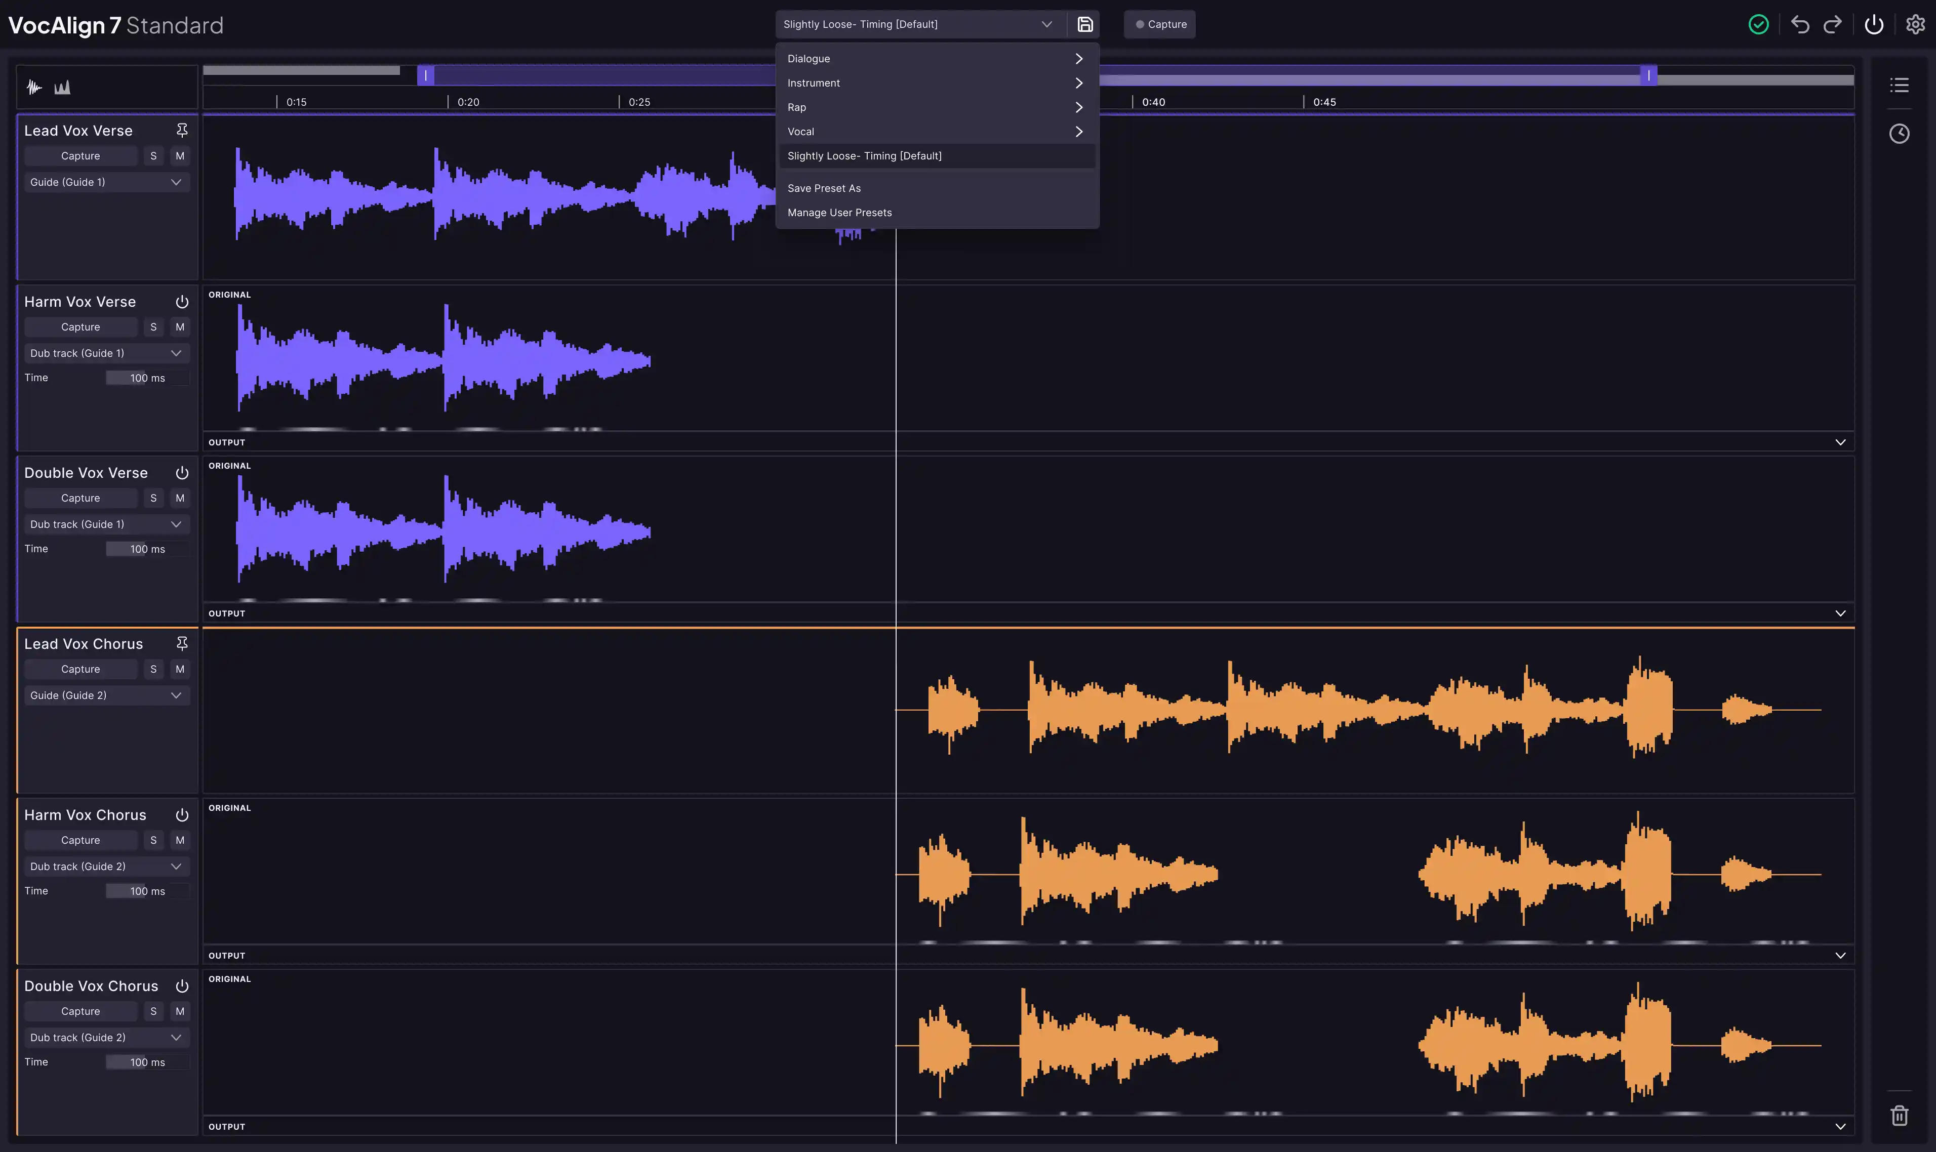The width and height of the screenshot is (1936, 1152).
Task: Open Dub track dropdown on Harm Vox Verse
Action: click(x=107, y=353)
